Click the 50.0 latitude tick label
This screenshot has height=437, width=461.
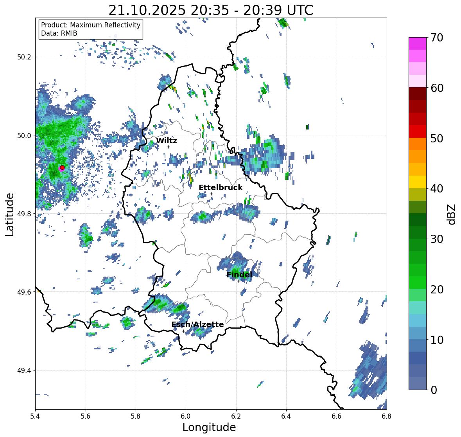tap(24, 136)
